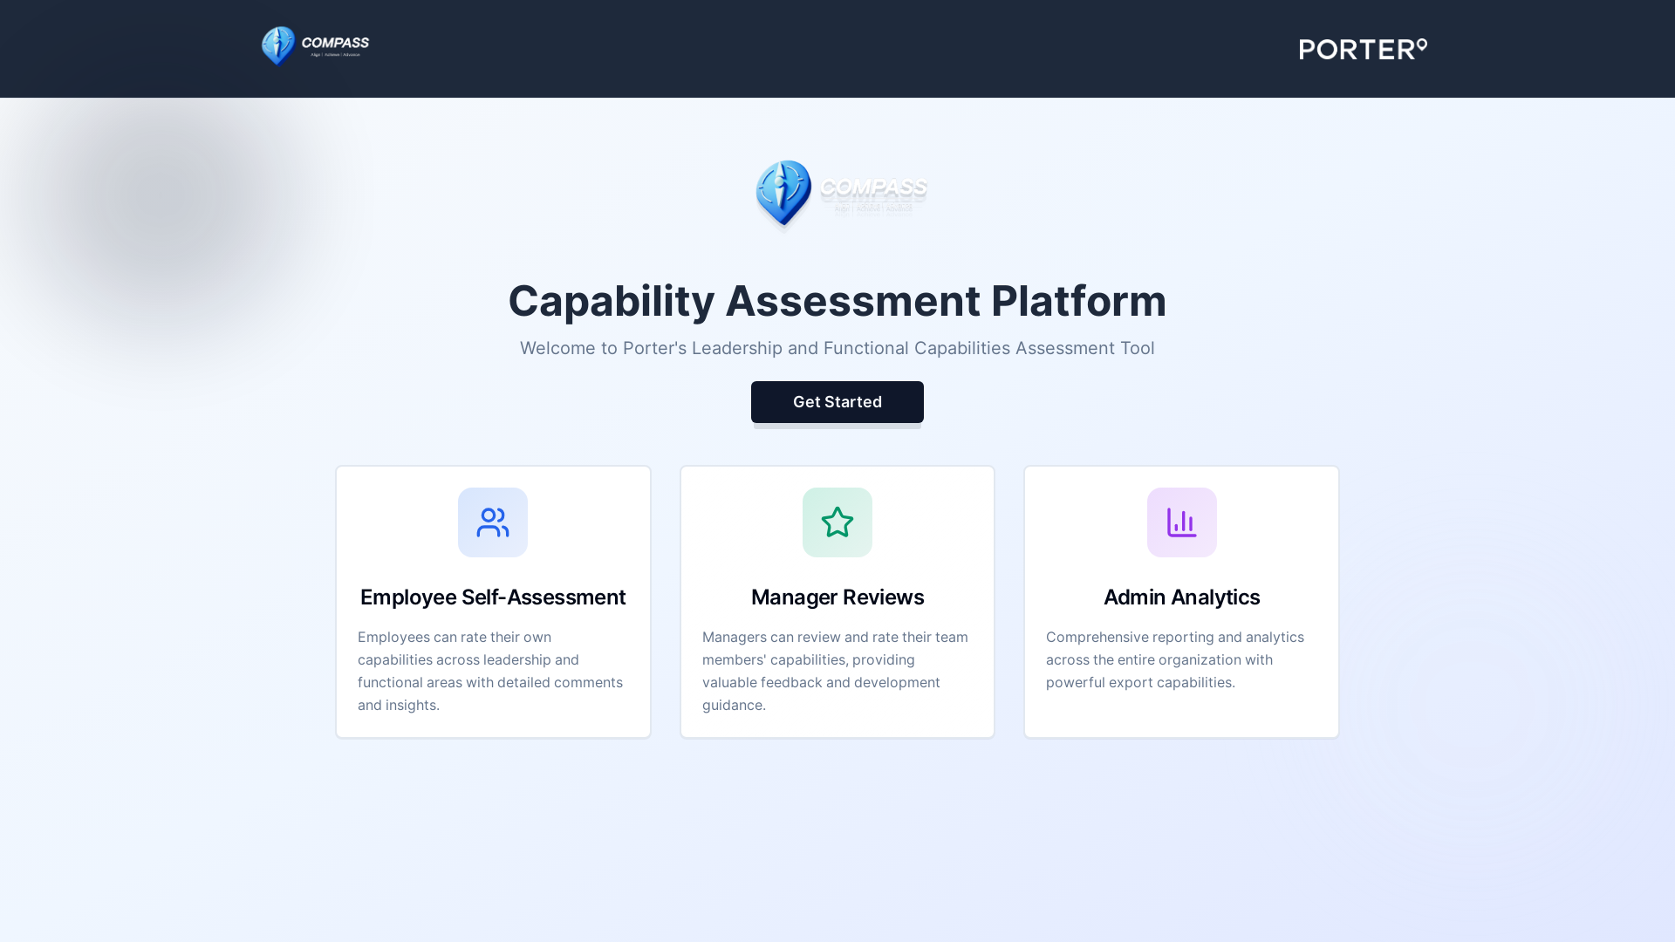Click the Porter logo in header
1675x942 pixels.
[x=1364, y=49]
